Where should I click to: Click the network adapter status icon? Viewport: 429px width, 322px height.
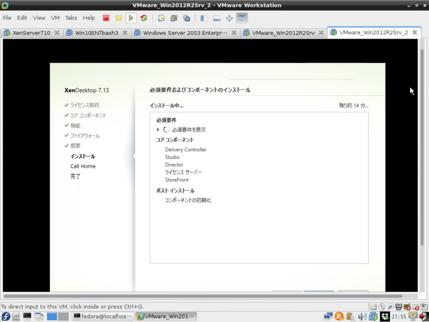(x=390, y=307)
